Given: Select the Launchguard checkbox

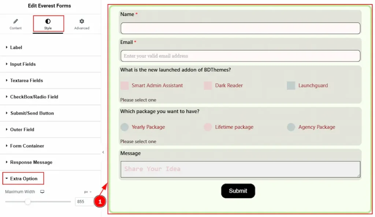Looking at the screenshot, I should tap(291, 85).
